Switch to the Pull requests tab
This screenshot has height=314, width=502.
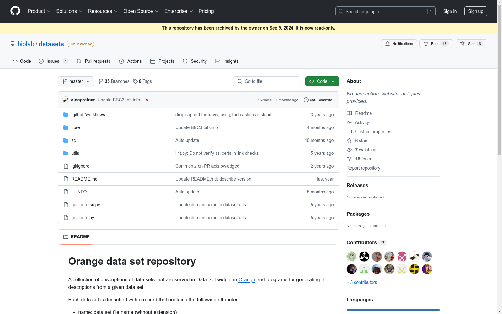[93, 61]
